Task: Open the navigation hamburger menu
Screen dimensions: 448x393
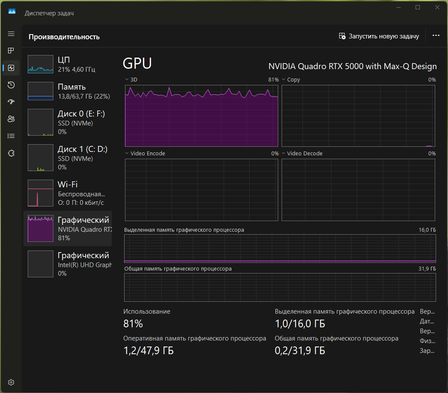Action: click(11, 34)
